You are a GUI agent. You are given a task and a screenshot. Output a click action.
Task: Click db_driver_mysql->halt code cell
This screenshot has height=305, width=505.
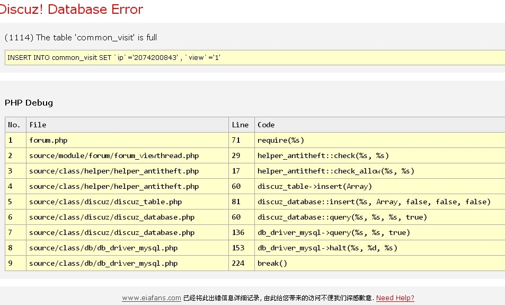click(380, 248)
